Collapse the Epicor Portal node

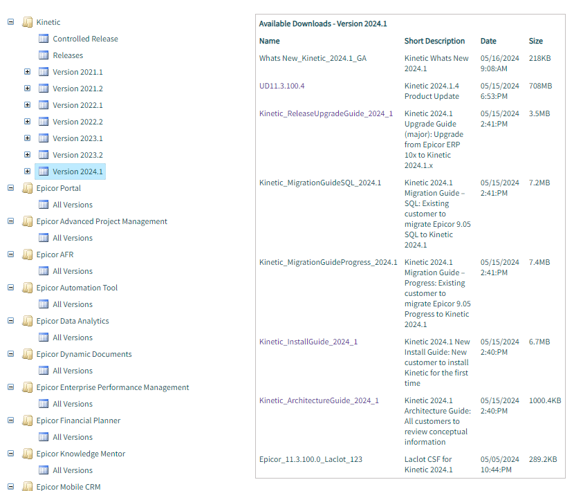coord(11,187)
